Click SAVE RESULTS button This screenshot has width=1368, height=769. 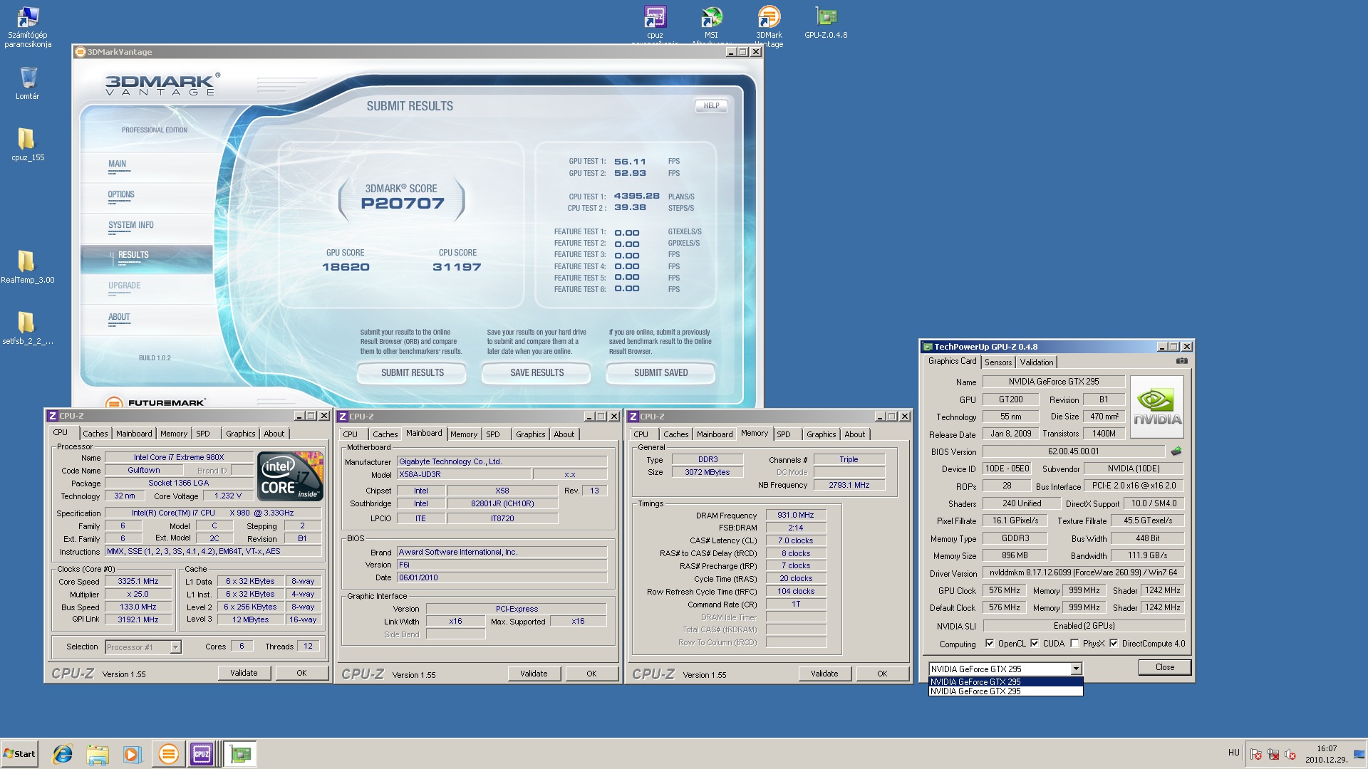tap(537, 372)
